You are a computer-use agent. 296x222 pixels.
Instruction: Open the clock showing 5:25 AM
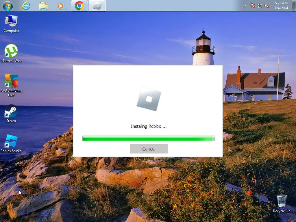click(281, 5)
